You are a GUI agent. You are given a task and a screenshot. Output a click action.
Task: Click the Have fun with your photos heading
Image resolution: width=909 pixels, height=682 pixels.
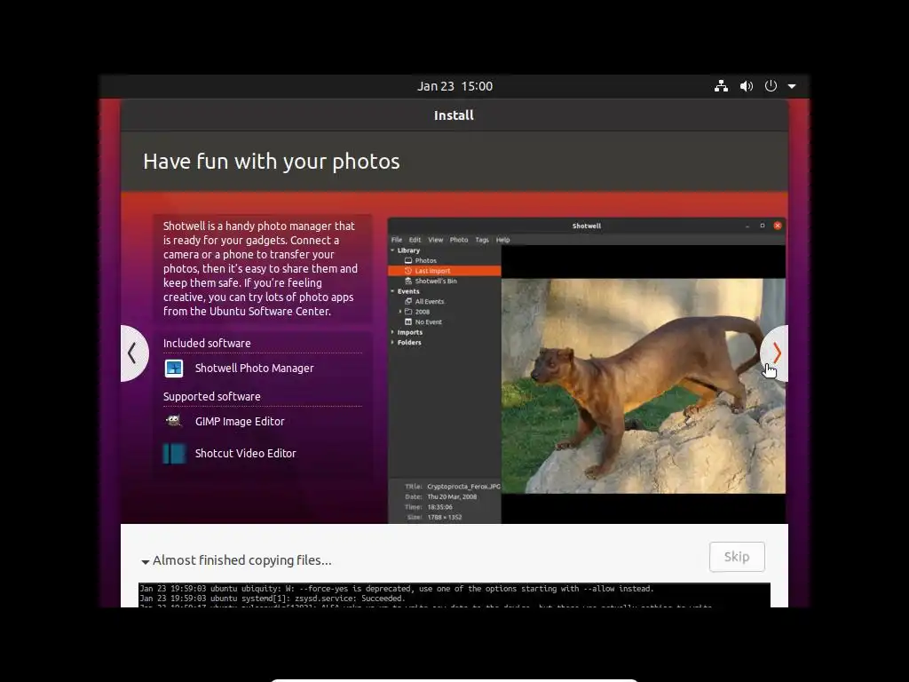[x=272, y=162]
